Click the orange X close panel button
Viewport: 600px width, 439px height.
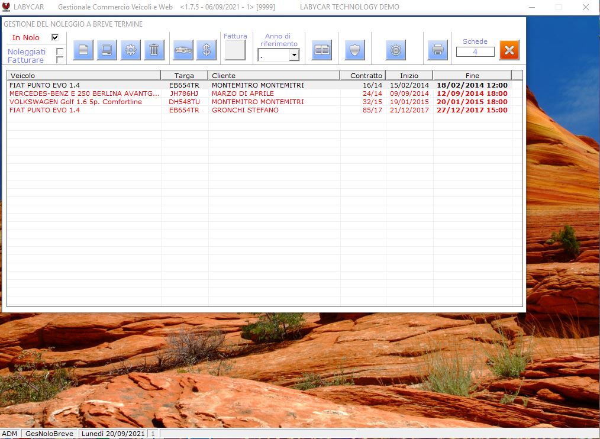pyautogui.click(x=509, y=50)
